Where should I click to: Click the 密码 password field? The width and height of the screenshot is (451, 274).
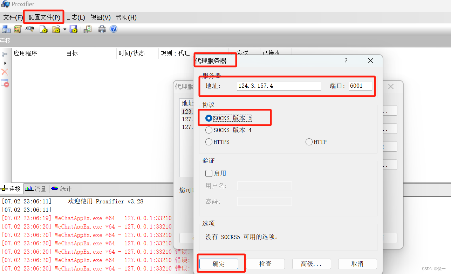265,201
